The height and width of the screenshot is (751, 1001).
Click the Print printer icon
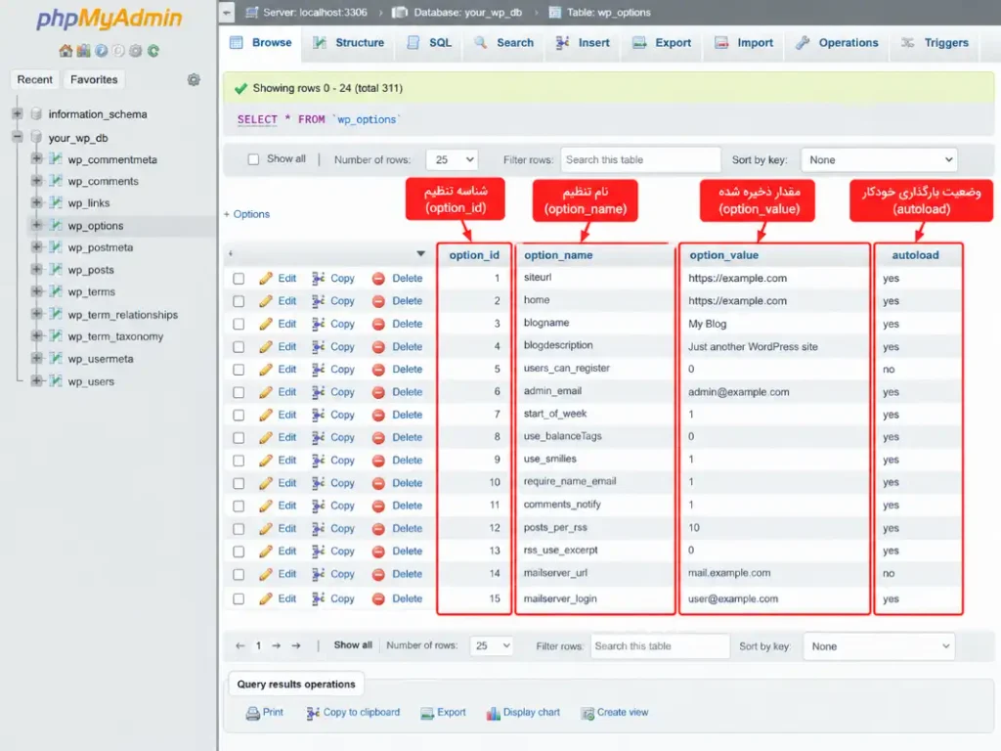pyautogui.click(x=253, y=713)
